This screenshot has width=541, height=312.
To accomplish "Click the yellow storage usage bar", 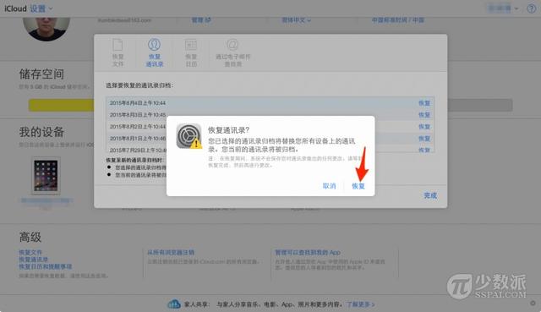I will coord(61,105).
